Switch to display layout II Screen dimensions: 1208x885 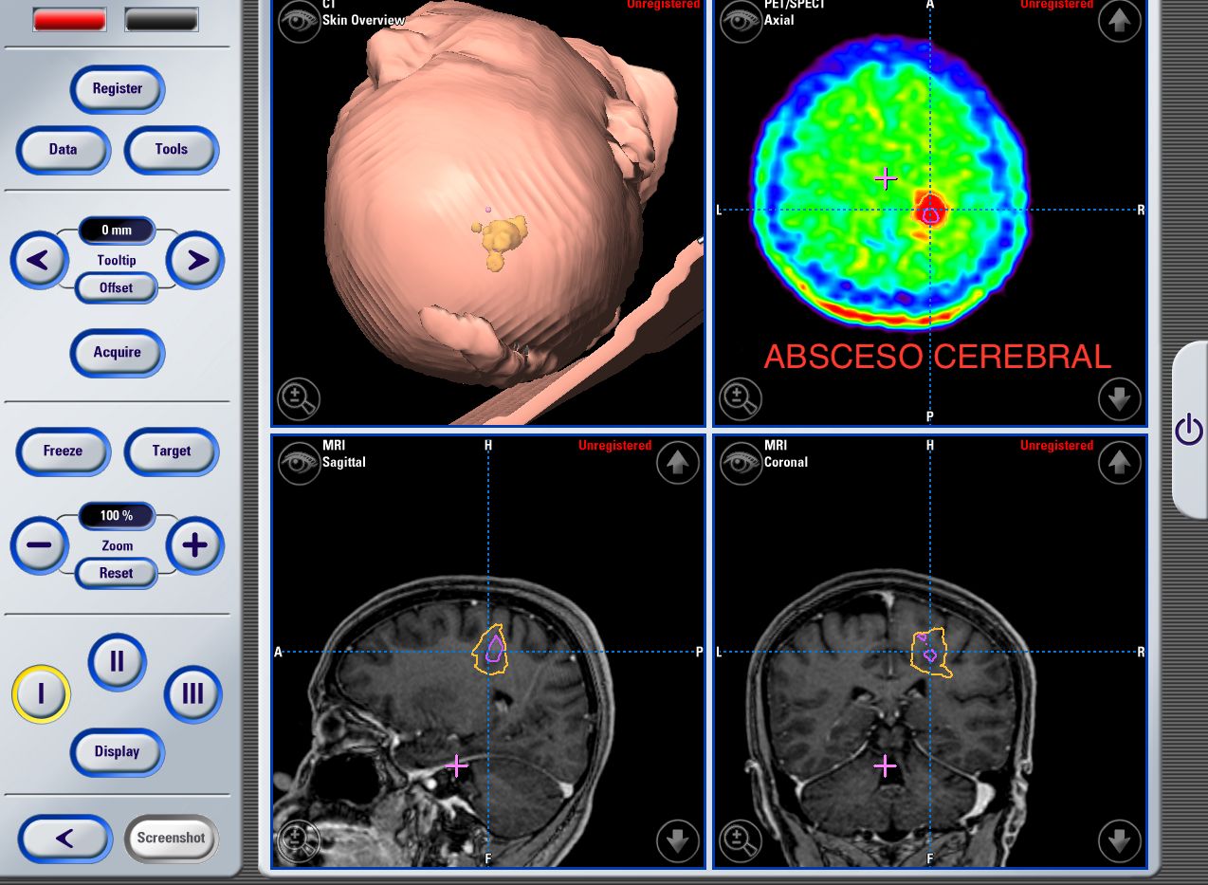click(117, 661)
